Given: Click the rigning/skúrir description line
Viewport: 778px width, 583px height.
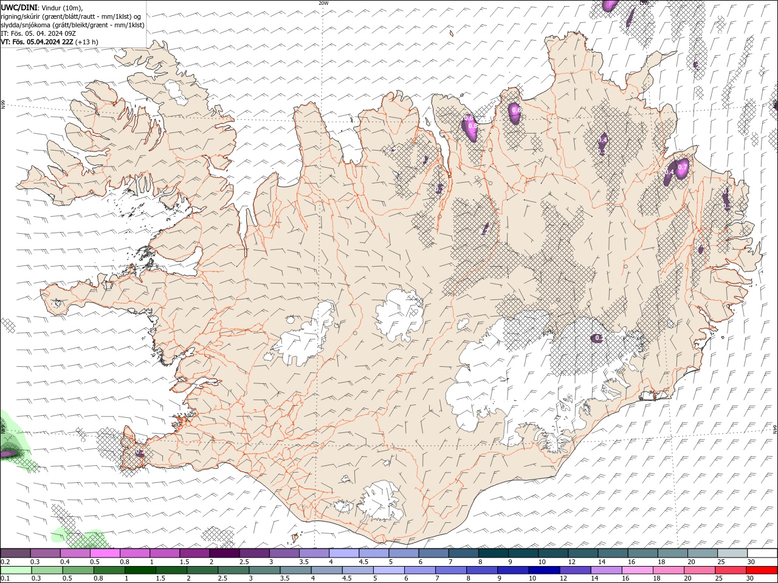Looking at the screenshot, I should coord(71,16).
